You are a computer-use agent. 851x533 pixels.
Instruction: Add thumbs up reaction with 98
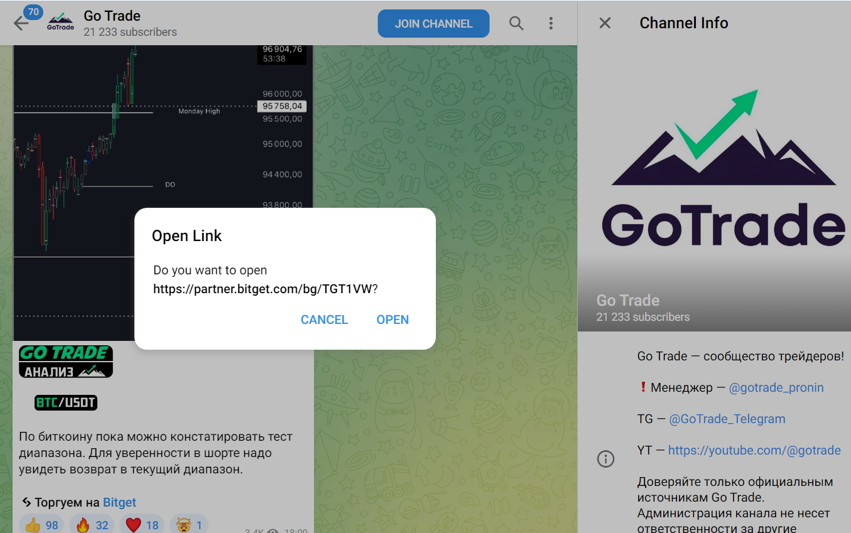41,525
